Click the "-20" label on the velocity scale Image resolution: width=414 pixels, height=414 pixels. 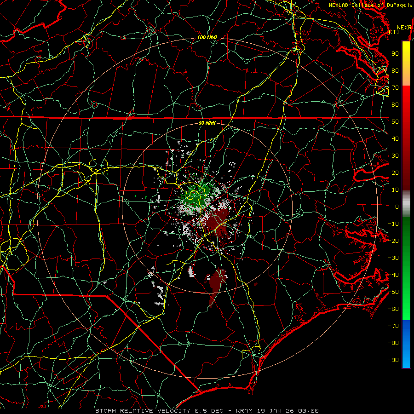(393, 241)
